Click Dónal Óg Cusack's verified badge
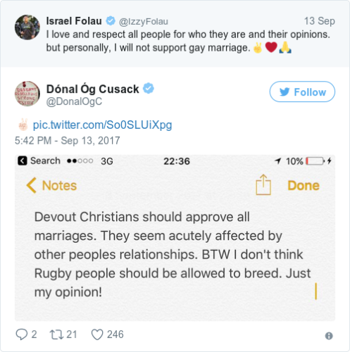 click(x=149, y=89)
